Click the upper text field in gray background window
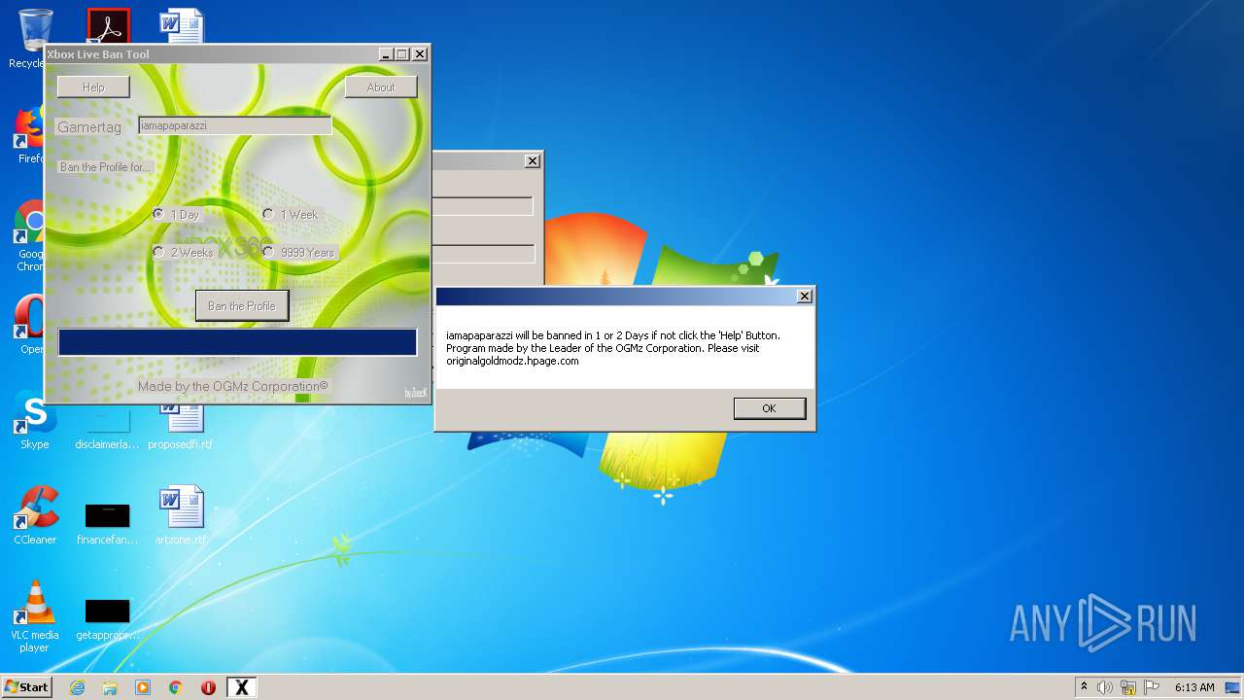Viewport: 1244px width, 700px height. pyautogui.click(x=483, y=206)
